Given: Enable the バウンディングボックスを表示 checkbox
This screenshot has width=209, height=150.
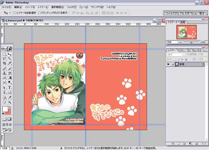Looking at the screenshot, I should (x=39, y=13).
